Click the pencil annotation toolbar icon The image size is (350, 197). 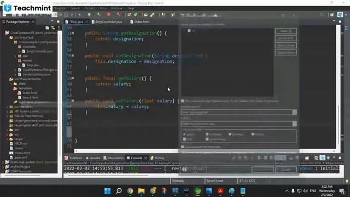coord(152,15)
